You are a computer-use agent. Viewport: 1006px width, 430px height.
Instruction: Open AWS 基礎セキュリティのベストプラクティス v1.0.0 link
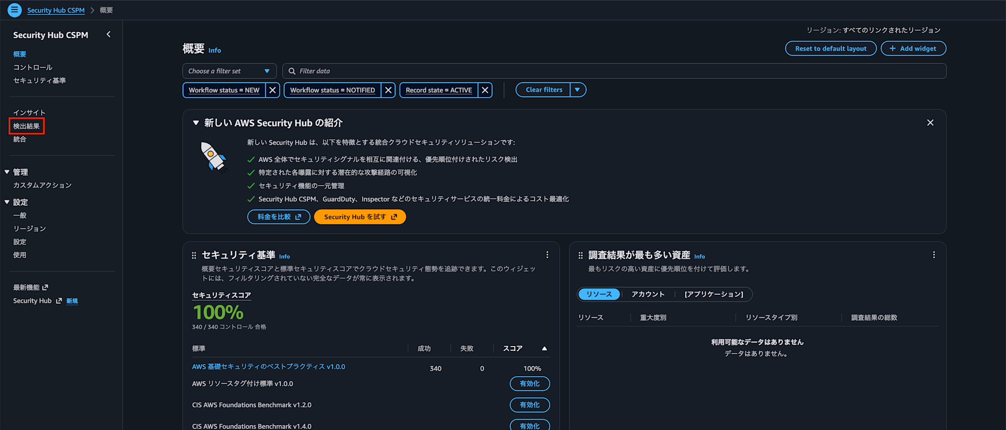pos(269,367)
